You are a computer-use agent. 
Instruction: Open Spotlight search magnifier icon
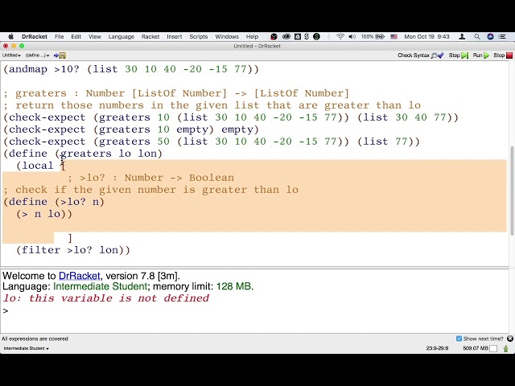[477, 36]
